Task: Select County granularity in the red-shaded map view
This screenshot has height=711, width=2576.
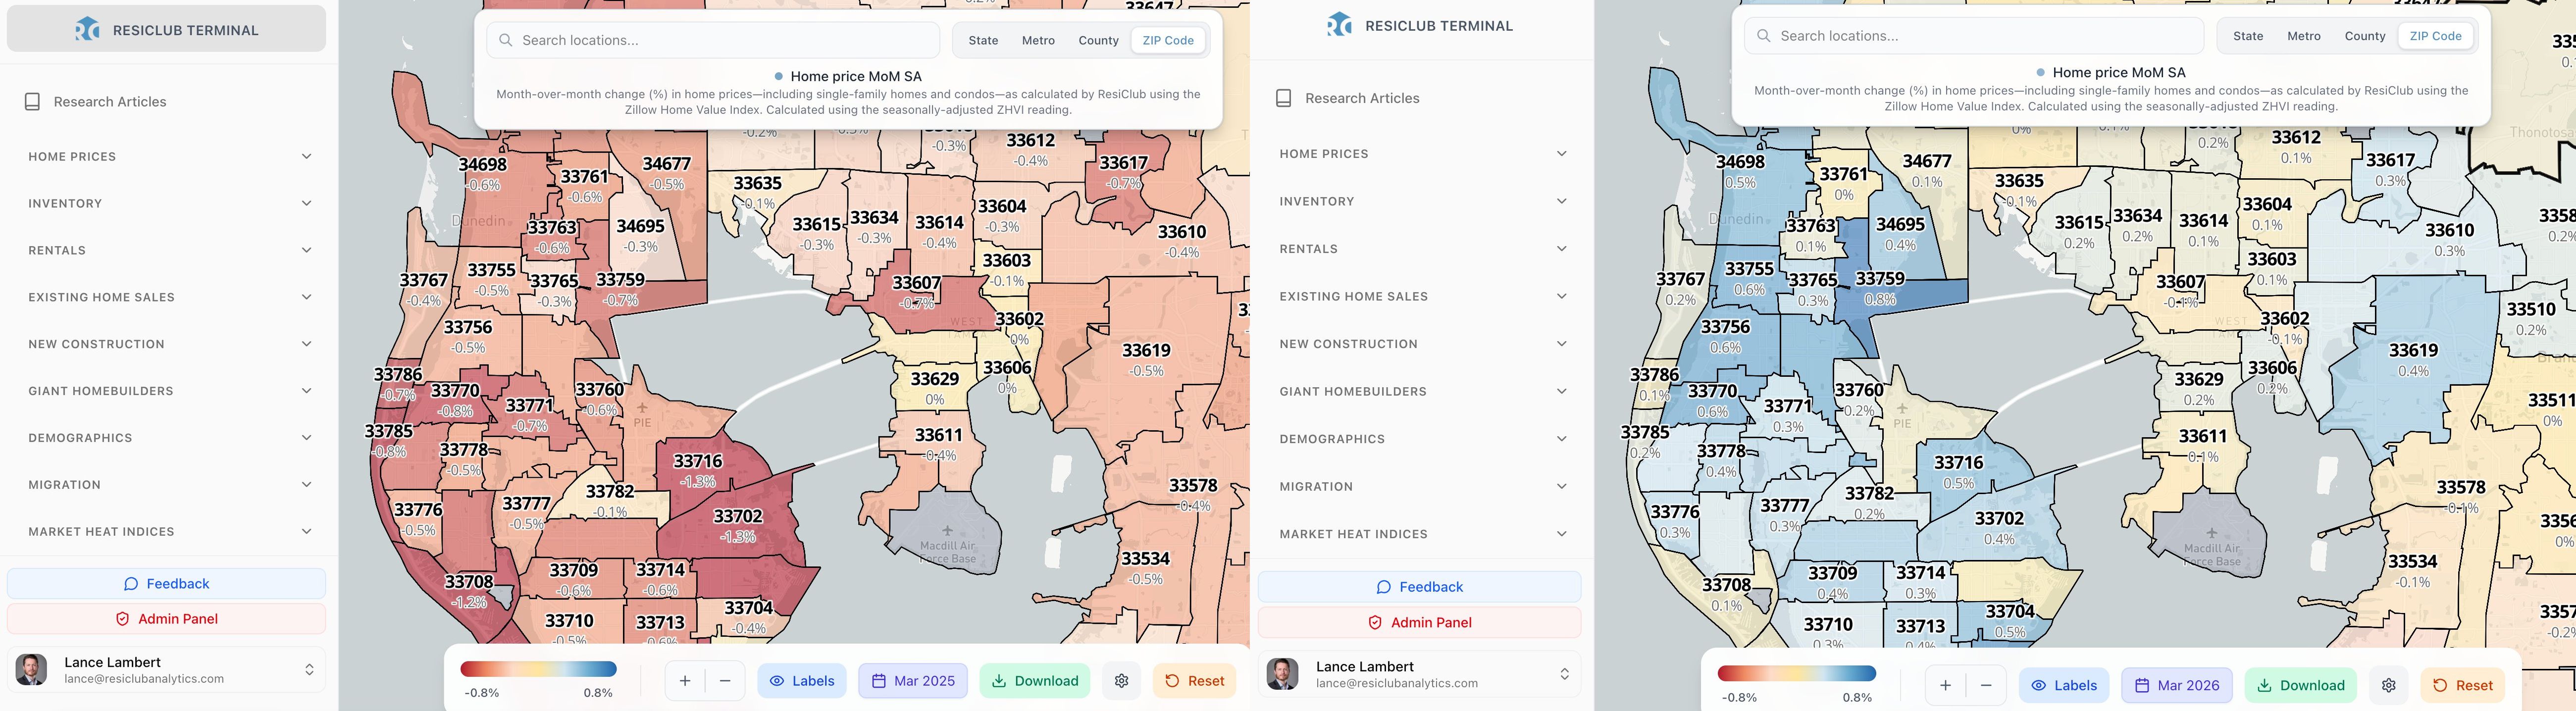Action: coord(1098,40)
